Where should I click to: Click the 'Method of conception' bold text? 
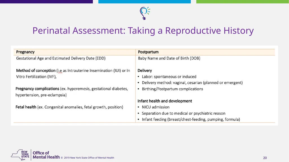tap(36, 70)
